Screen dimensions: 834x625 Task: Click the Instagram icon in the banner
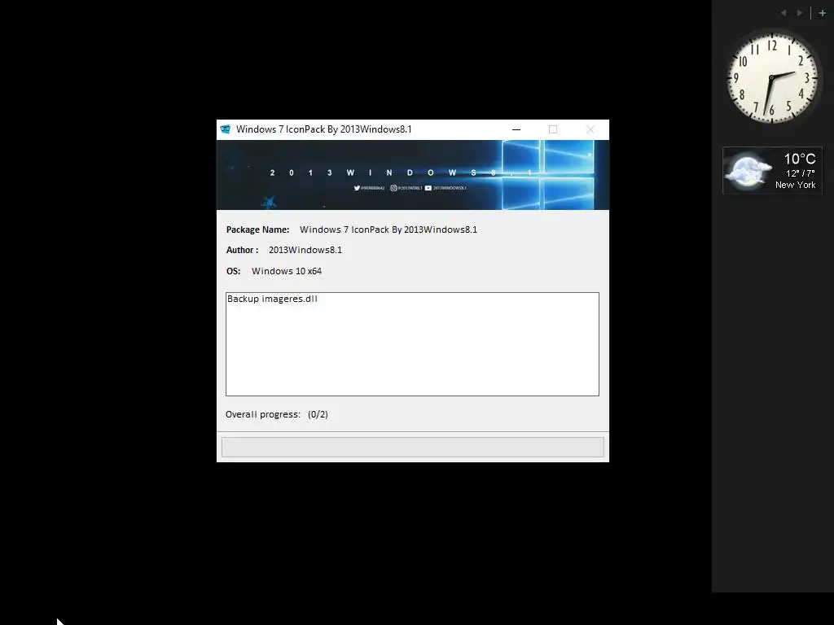click(x=393, y=188)
